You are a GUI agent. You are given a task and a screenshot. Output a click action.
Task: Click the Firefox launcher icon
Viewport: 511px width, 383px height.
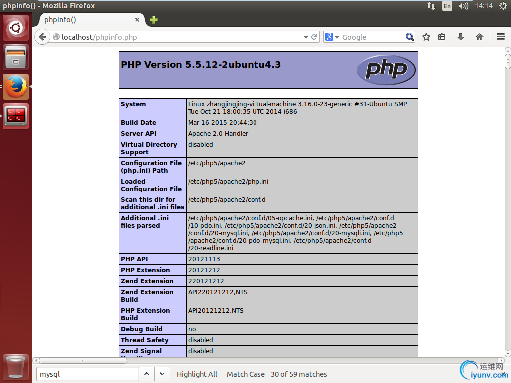(x=16, y=87)
